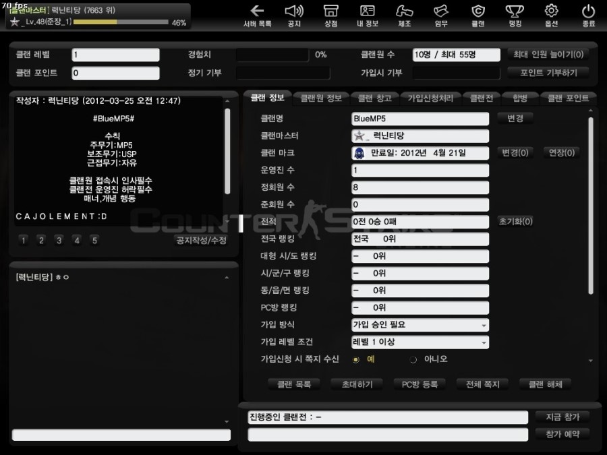The height and width of the screenshot is (455, 607).
Task: Open the options (옵션) gear icon
Action: click(551, 16)
